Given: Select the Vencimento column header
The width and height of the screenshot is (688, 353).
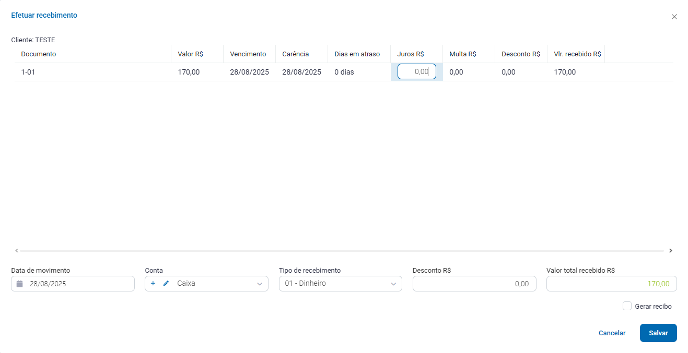Looking at the screenshot, I should [248, 54].
